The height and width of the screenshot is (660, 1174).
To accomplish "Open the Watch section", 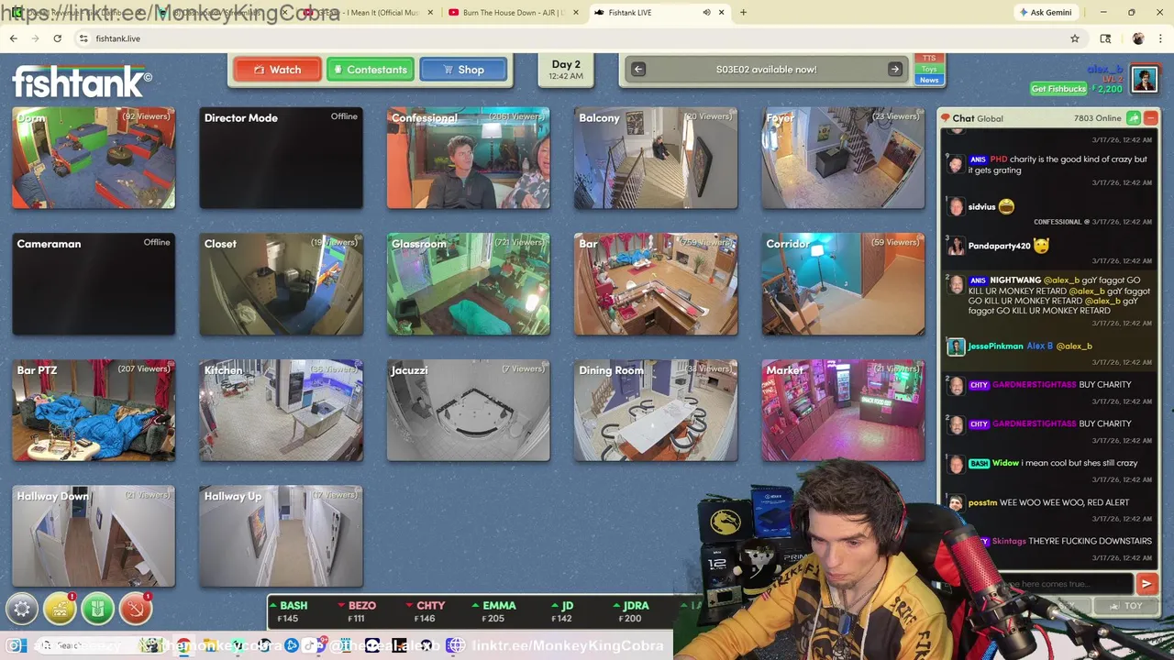I will 277,70.
